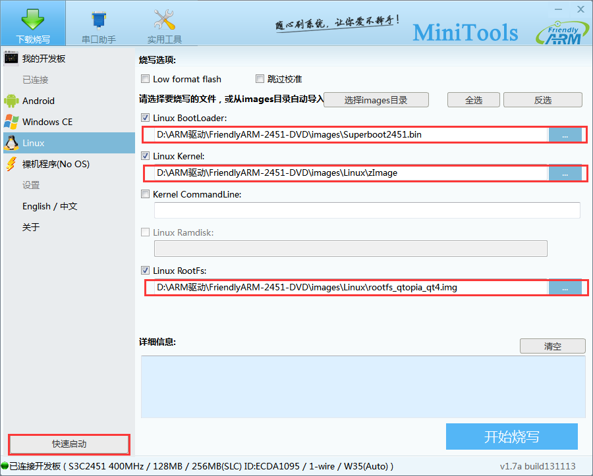Image resolution: width=593 pixels, height=476 pixels.
Task: Select Android in the sidebar
Action: click(69, 101)
